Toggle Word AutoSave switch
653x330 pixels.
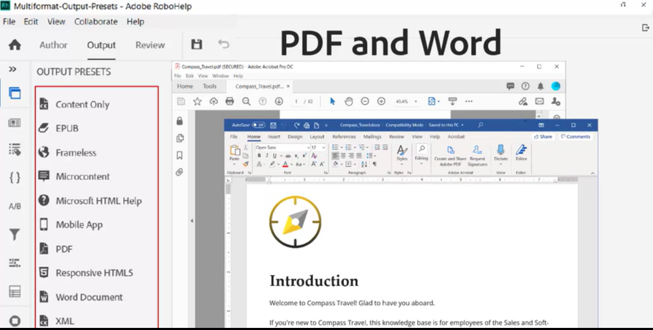tap(259, 125)
